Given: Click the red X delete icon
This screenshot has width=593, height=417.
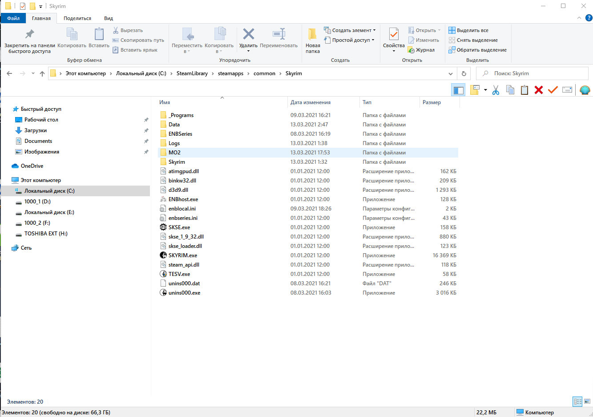Looking at the screenshot, I should pos(539,90).
